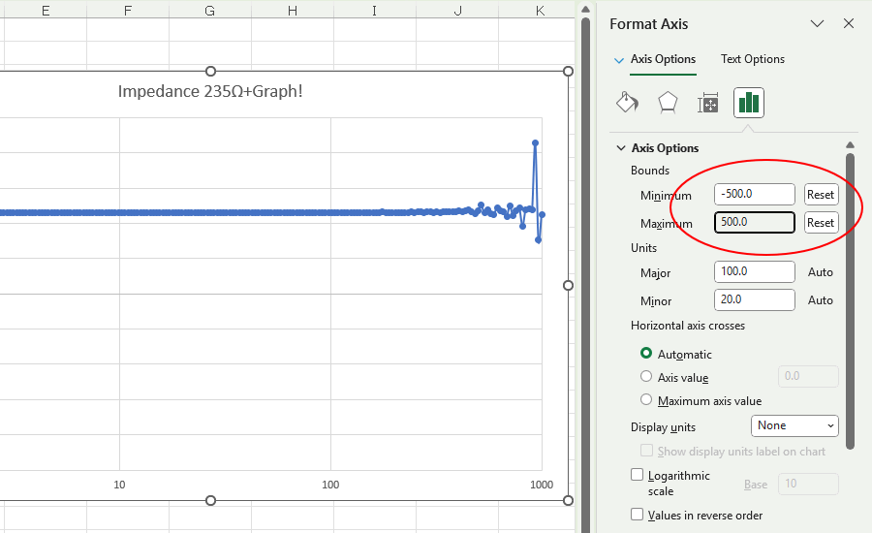Click the Minor units input field
Screen dimensions: 872x533
(x=754, y=299)
